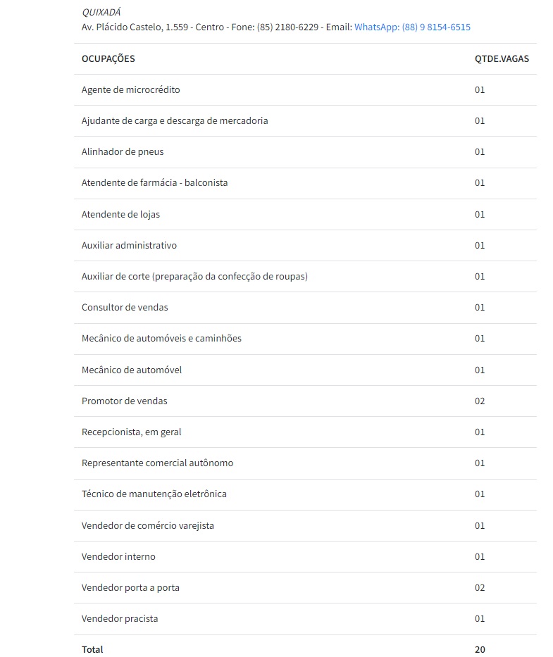
Task: Click the Consultor de vendas entry
Action: click(x=125, y=308)
